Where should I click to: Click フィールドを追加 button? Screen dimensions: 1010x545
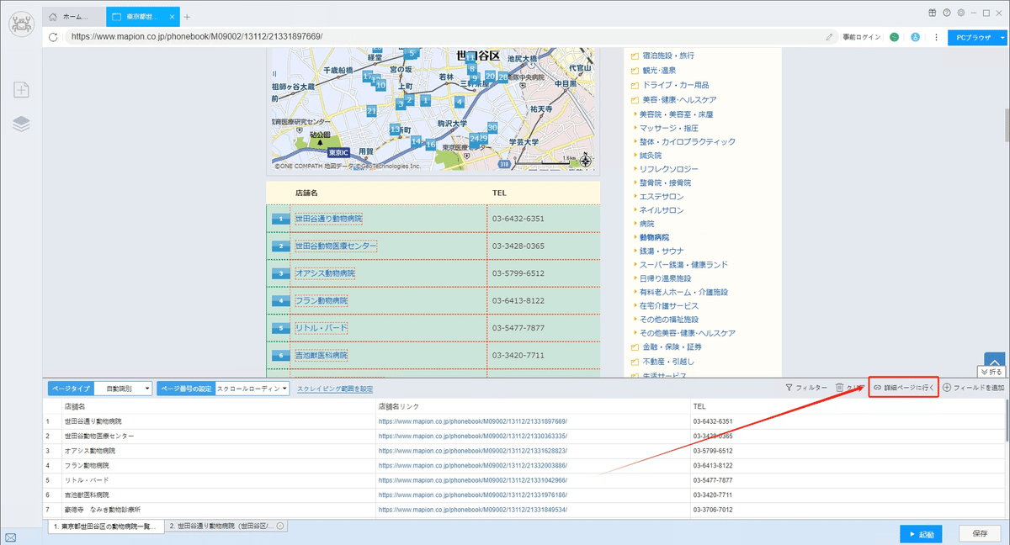[x=974, y=388]
